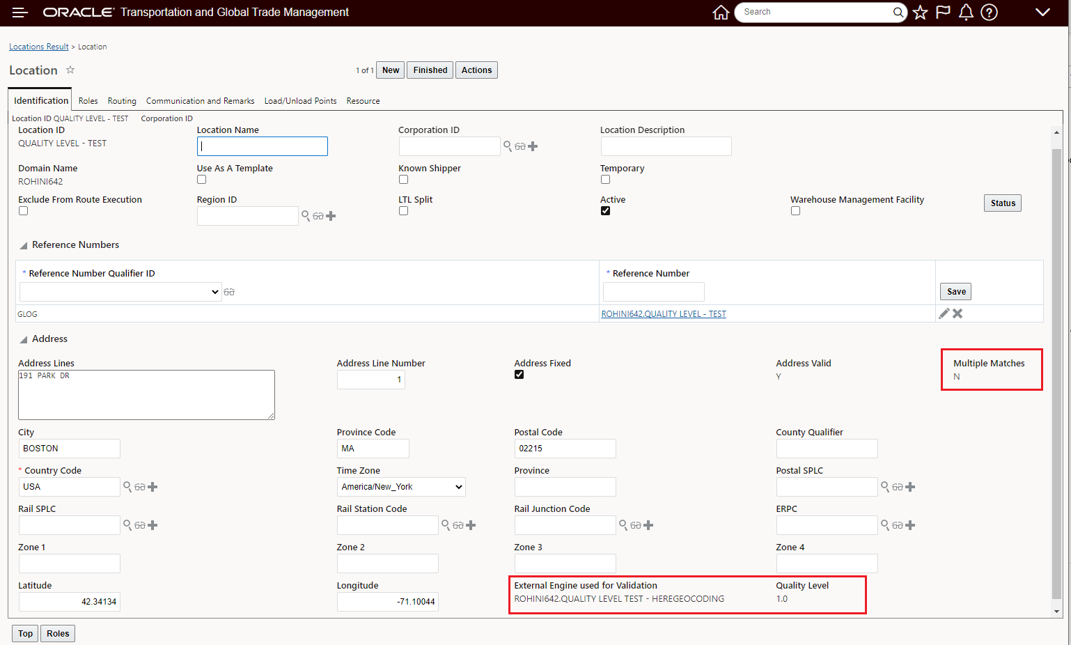Switch to the Routing tab
This screenshot has width=1071, height=645.
click(x=122, y=101)
